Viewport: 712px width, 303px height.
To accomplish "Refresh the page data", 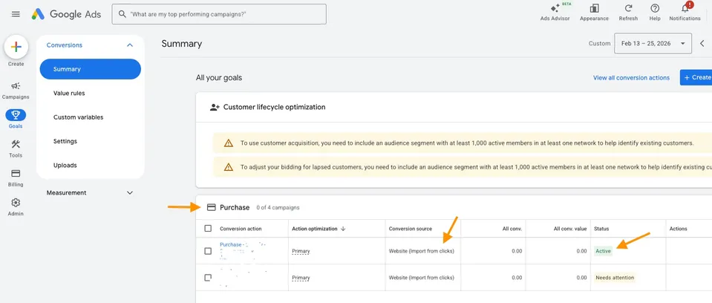I will coord(628,13).
